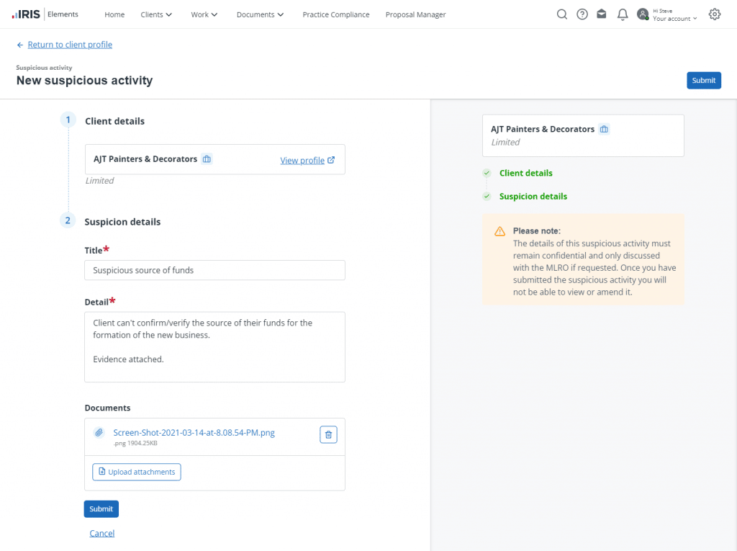Open the help question mark icon
Viewport: 737px width, 551px height.
point(582,14)
